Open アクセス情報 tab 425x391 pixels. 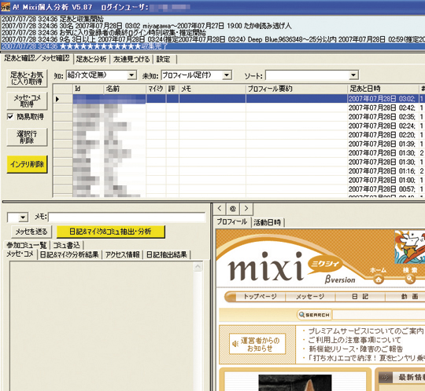122,254
